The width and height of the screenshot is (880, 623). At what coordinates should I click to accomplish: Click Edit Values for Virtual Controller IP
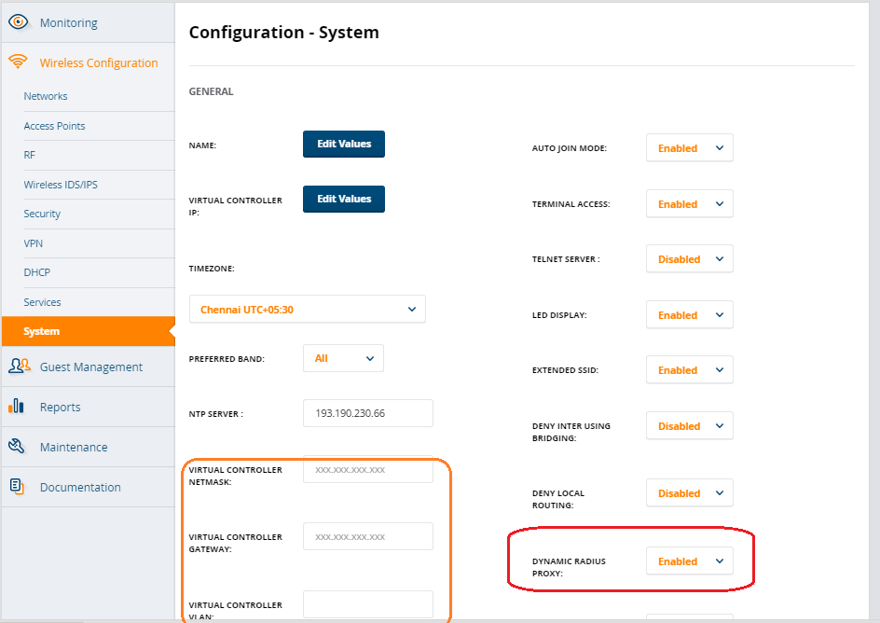(343, 199)
